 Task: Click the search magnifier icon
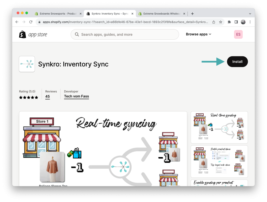click(77, 34)
